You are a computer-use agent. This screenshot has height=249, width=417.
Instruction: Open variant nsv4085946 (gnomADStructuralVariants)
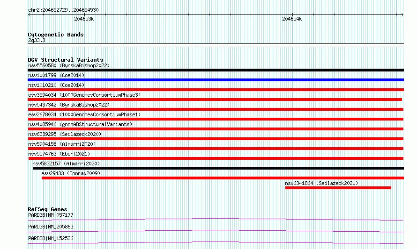pyautogui.click(x=80, y=124)
